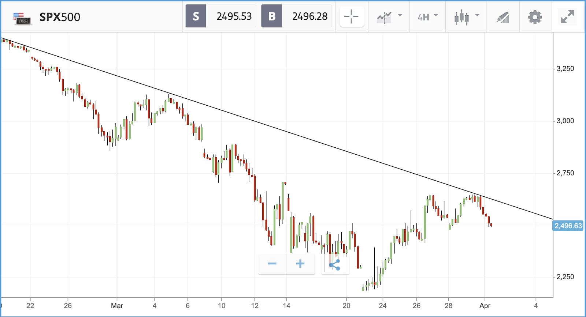Open the 4H timeframe selector

pos(423,17)
